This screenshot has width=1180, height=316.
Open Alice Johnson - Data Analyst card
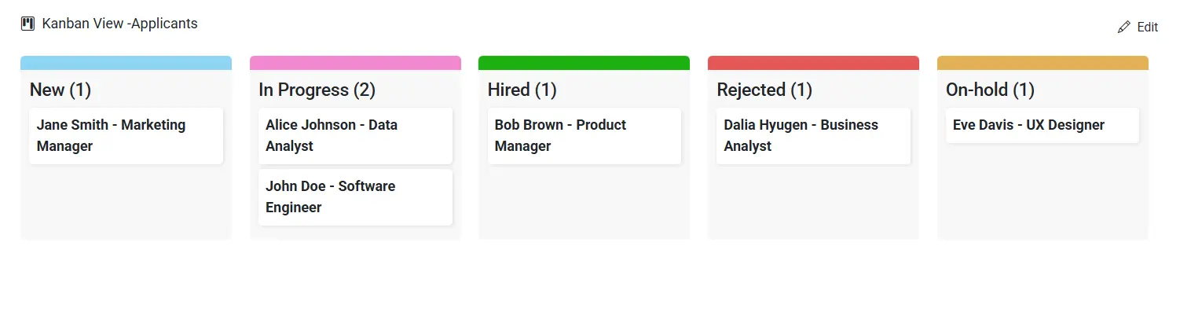pos(355,136)
